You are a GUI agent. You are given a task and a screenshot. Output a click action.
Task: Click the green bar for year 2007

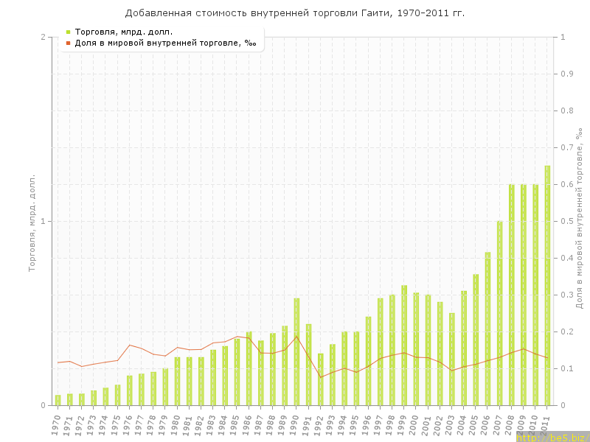pos(499,313)
